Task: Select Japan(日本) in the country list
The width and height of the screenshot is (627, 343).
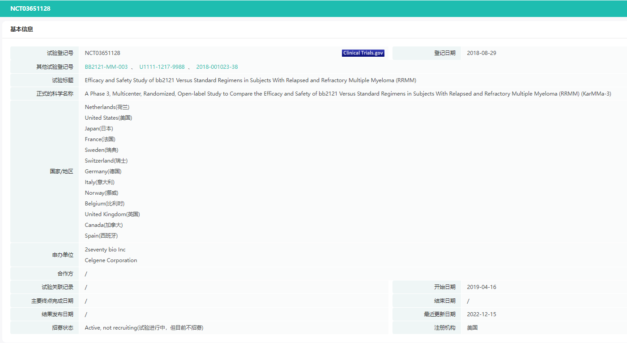Action: [99, 129]
